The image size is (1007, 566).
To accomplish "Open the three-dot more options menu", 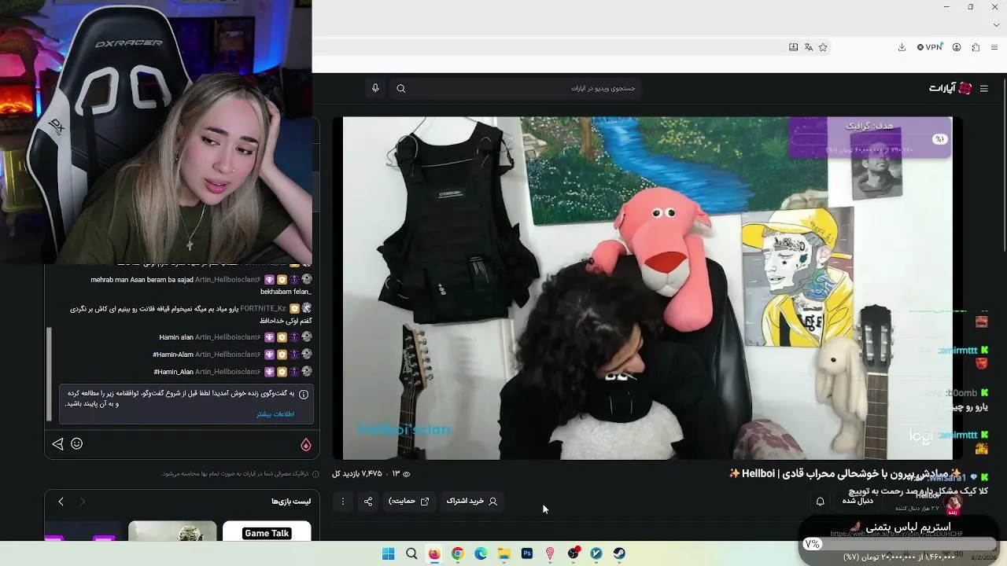I will pyautogui.click(x=342, y=502).
